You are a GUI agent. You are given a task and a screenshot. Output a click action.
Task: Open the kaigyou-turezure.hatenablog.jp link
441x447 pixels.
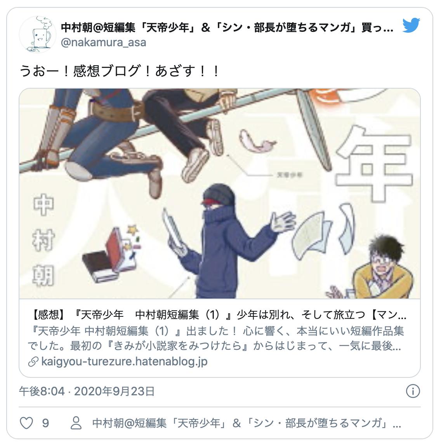[x=124, y=361]
